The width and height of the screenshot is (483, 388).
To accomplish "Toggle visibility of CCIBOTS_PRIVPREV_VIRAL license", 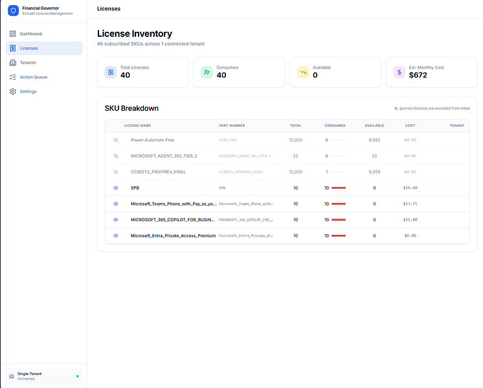I will [116, 172].
